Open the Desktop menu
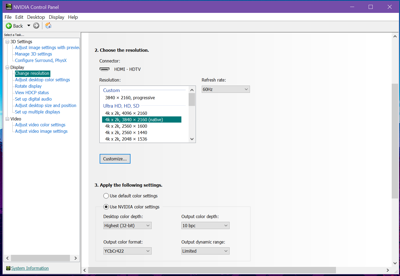Image resolution: width=400 pixels, height=276 pixels. point(36,17)
